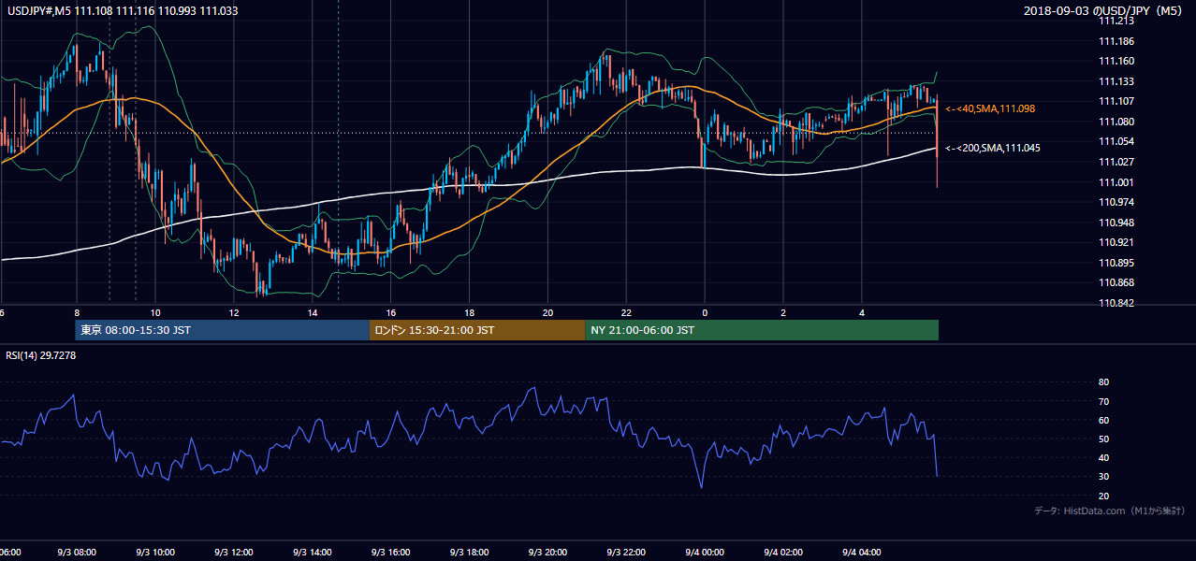Click price level 111.054 on axis
This screenshot has height=561, width=1196.
[1118, 141]
